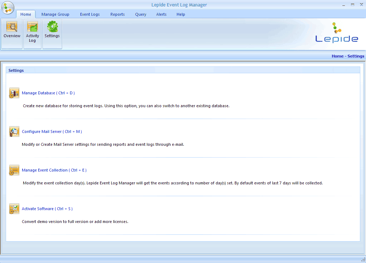Click the Activate Software icon
This screenshot has height=263, width=366.
[x=14, y=209]
